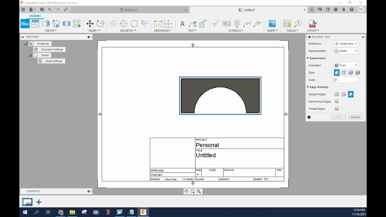Activate the Pan tool in navigation bar
The height and width of the screenshot is (217, 386).
click(x=186, y=191)
